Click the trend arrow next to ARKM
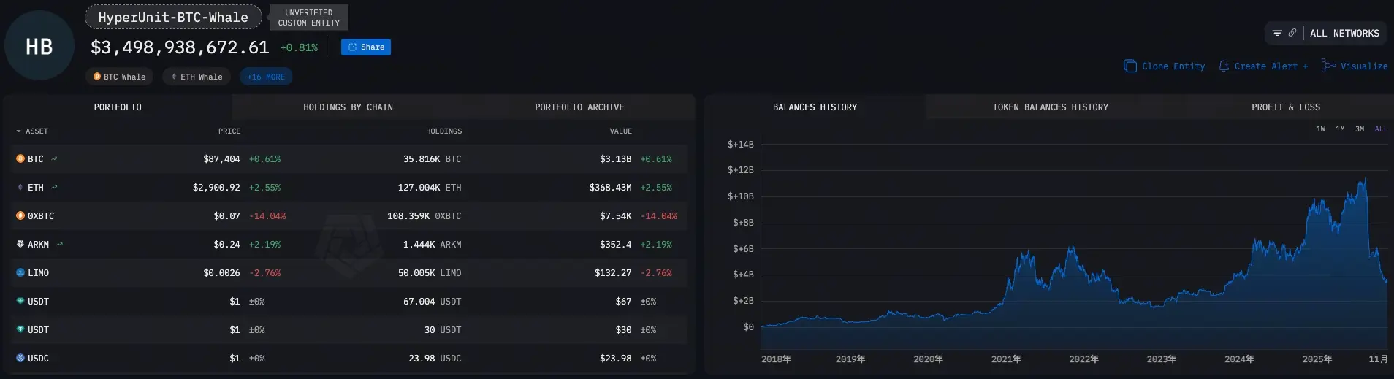This screenshot has width=1394, height=379. click(60, 244)
